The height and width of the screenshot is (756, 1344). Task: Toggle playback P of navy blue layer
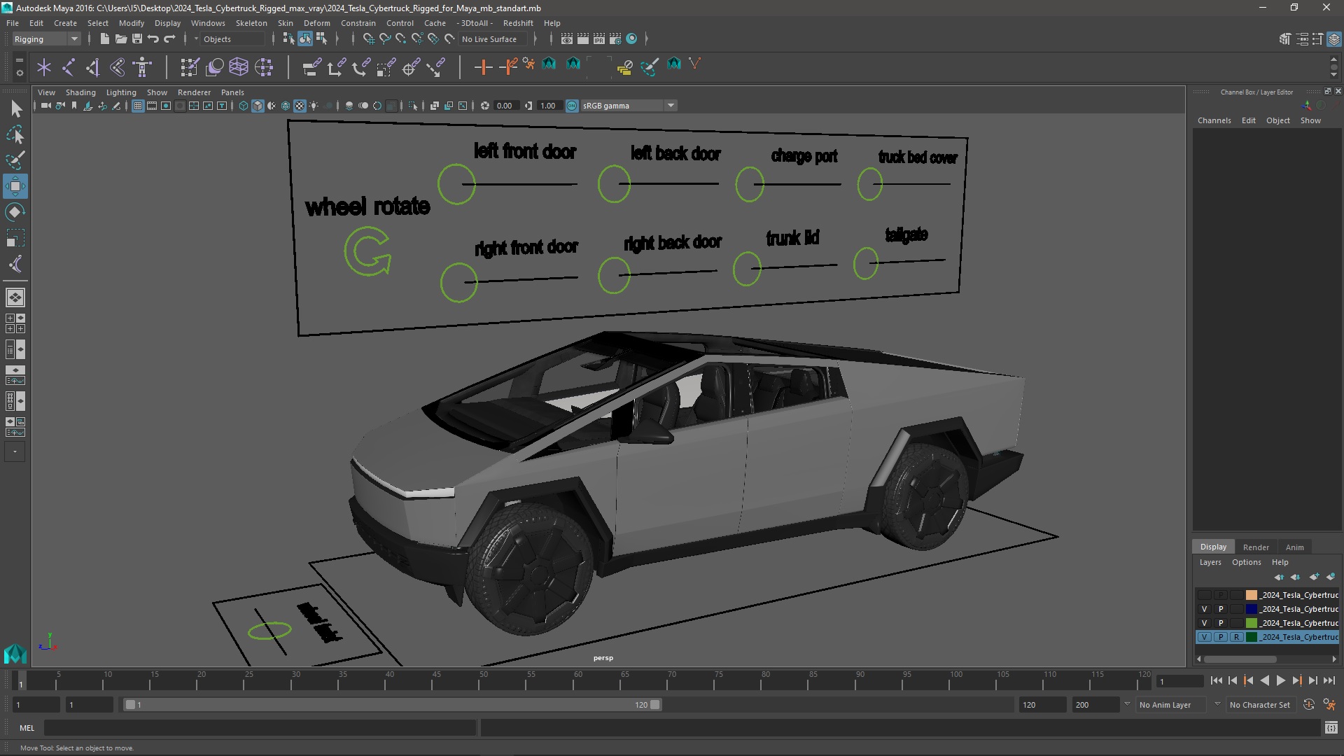[x=1221, y=609]
